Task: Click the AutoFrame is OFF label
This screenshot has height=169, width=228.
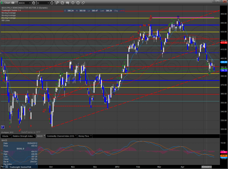Action: (31, 132)
